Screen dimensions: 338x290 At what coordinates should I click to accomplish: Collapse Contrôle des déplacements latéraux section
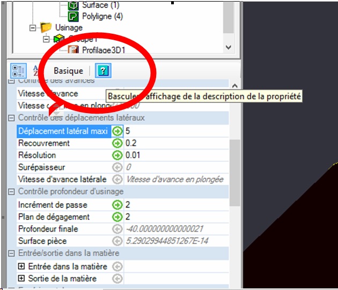pyautogui.click(x=11, y=118)
